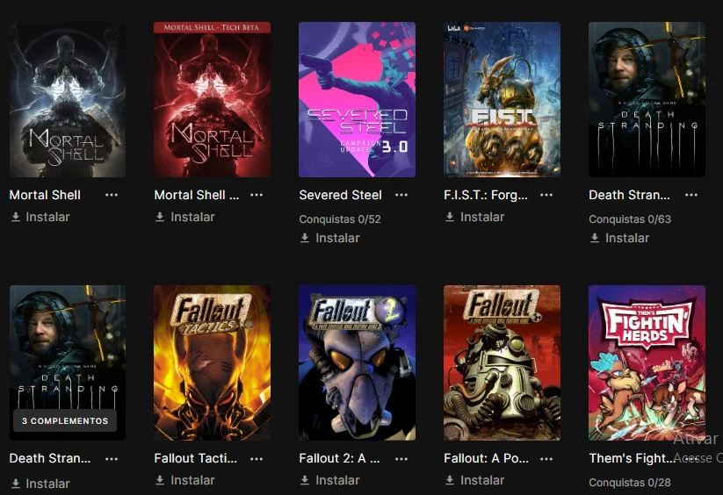Expand options menu for Death Stranding with complementos
This screenshot has width=723, height=495.
[112, 458]
